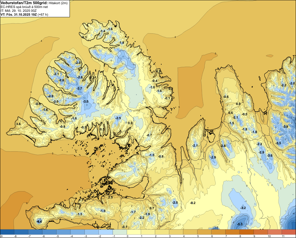Click the -0.9 temperature value

point(38,104)
